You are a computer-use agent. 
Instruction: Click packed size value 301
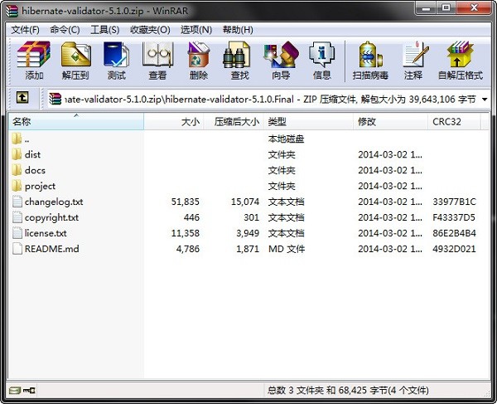coord(251,217)
